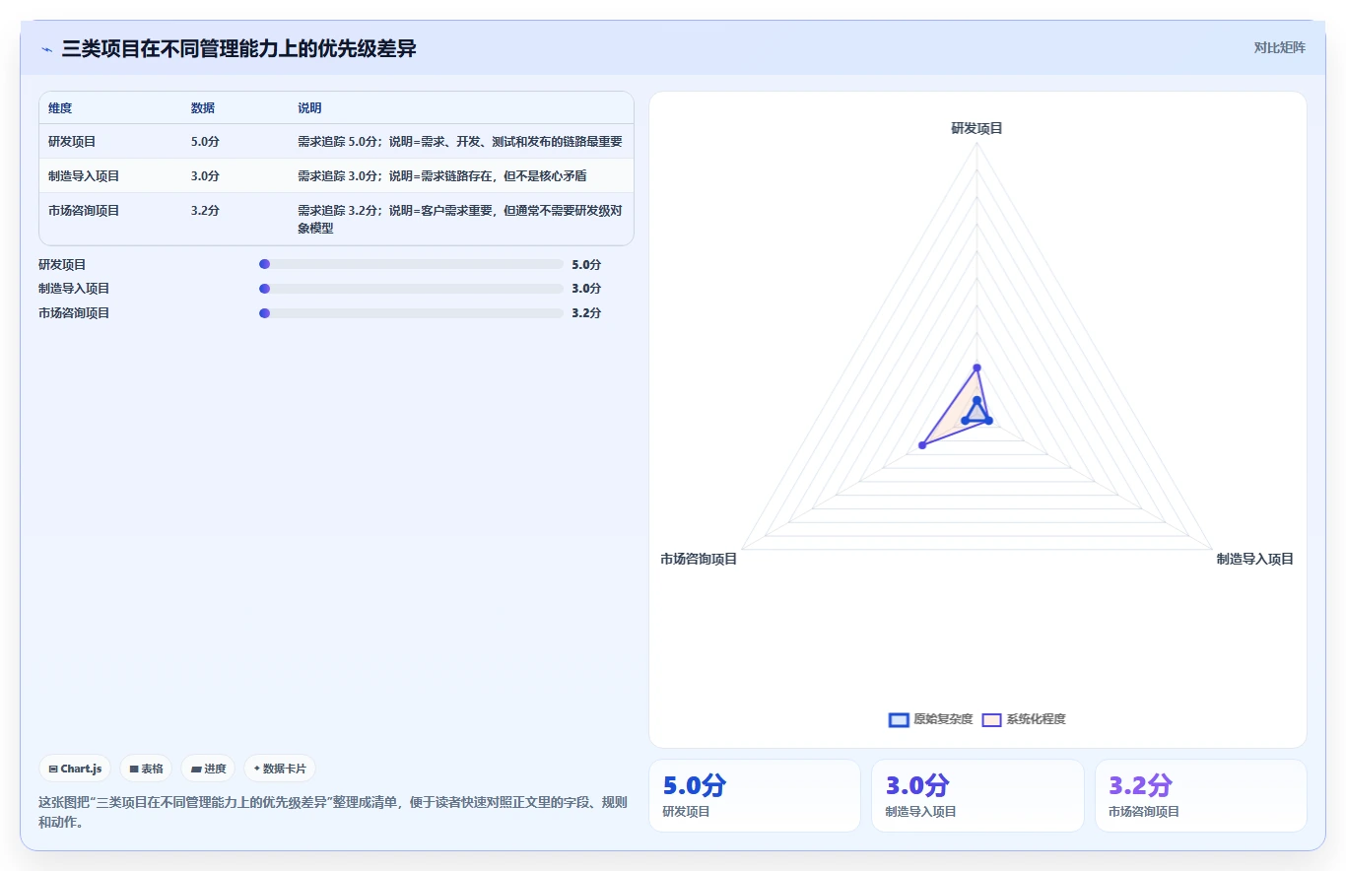Click 3.0分 value beside 制造导入项目 progress bar

point(586,289)
